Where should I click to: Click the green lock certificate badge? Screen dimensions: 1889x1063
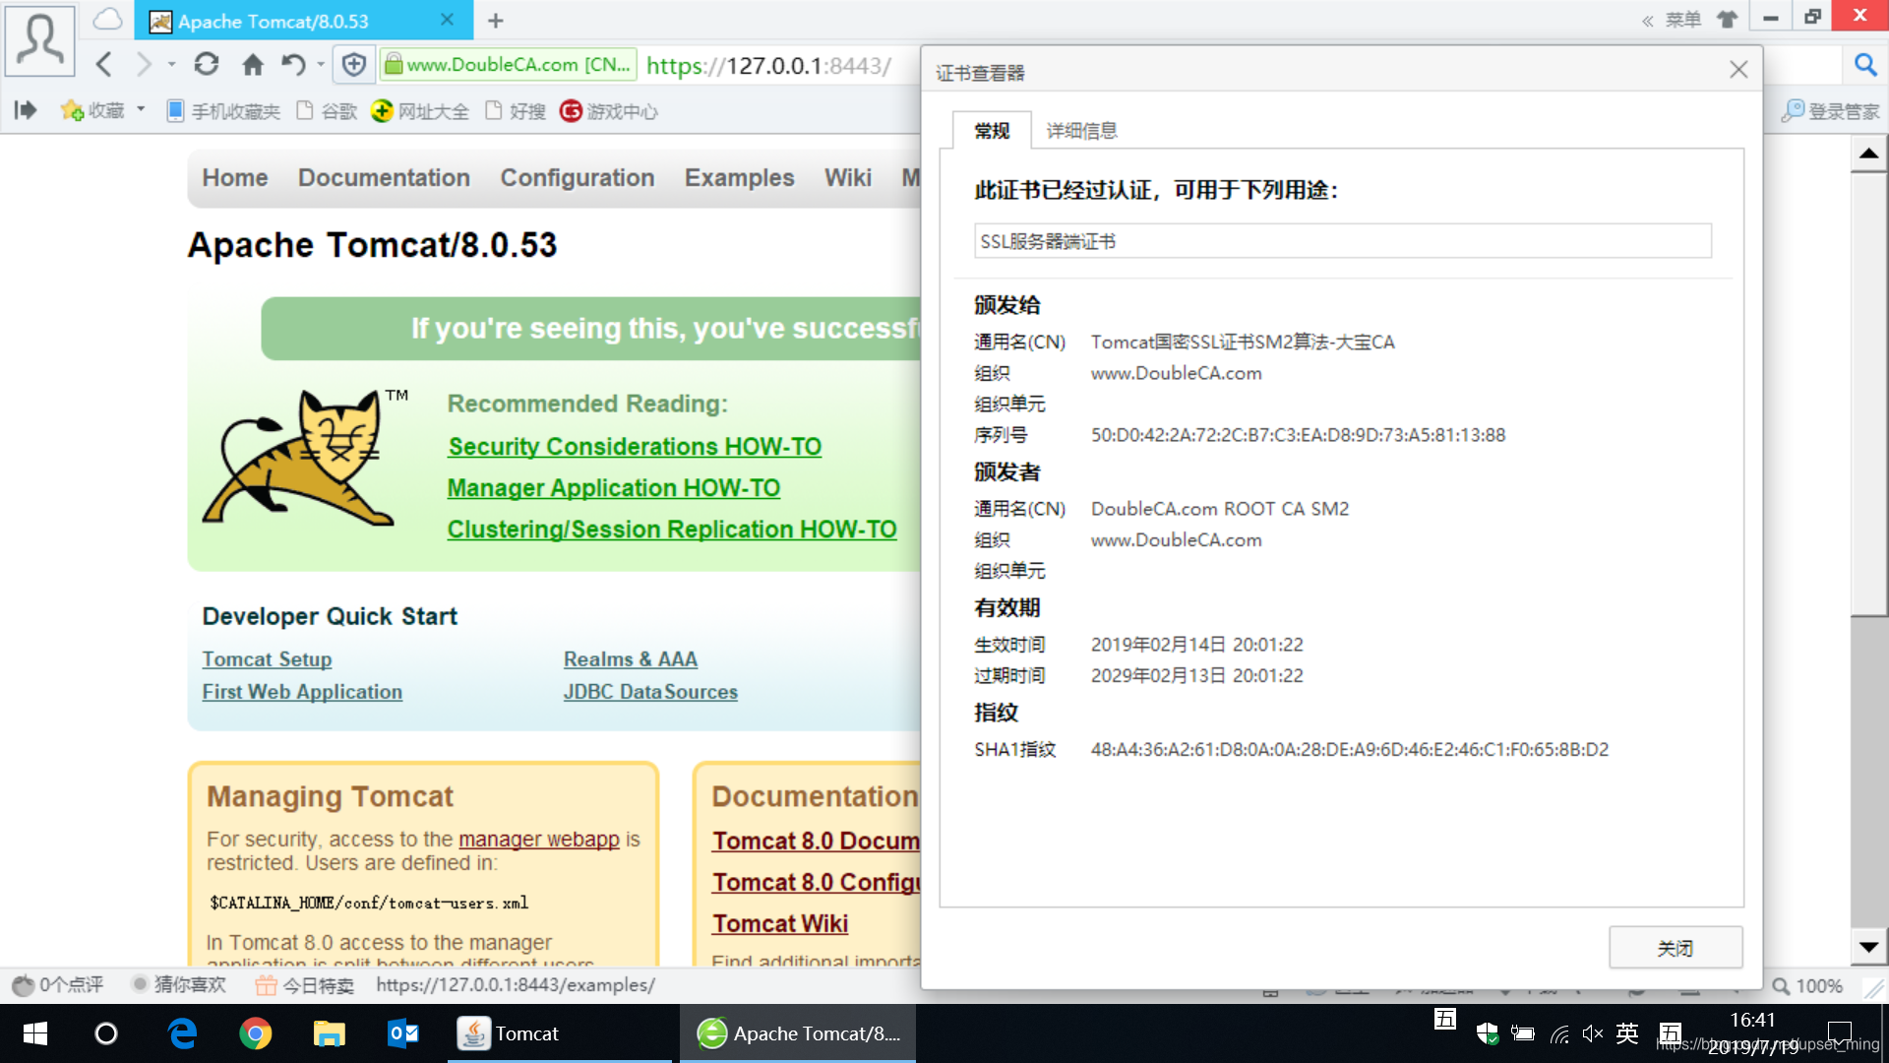pos(508,65)
